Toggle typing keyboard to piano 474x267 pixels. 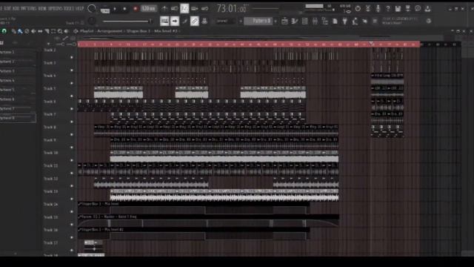coord(164,21)
